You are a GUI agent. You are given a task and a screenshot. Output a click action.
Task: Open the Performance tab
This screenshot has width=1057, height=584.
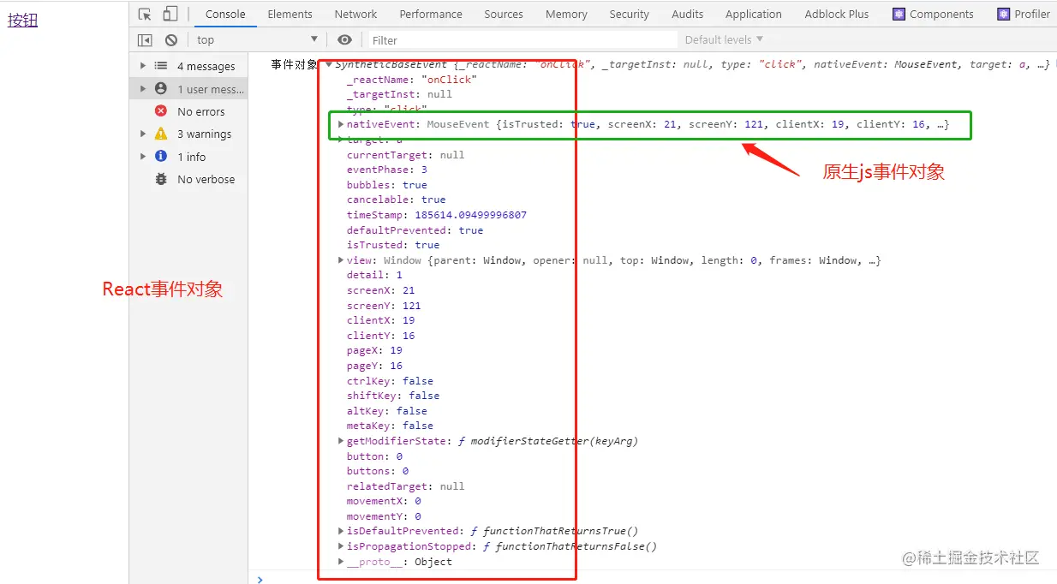431,14
